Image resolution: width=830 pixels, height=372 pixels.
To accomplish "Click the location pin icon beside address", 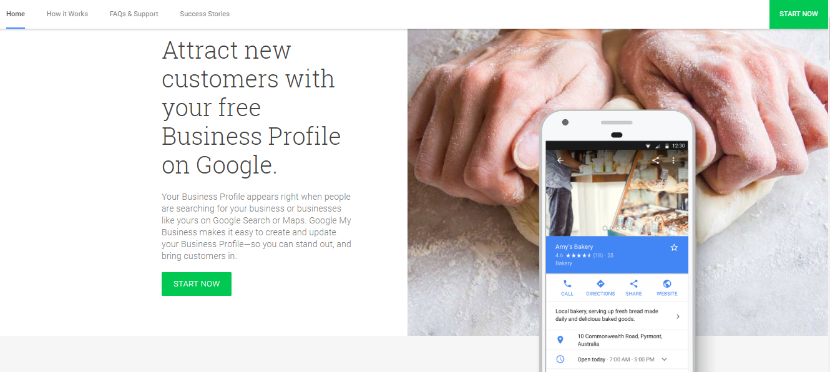I will [x=560, y=340].
